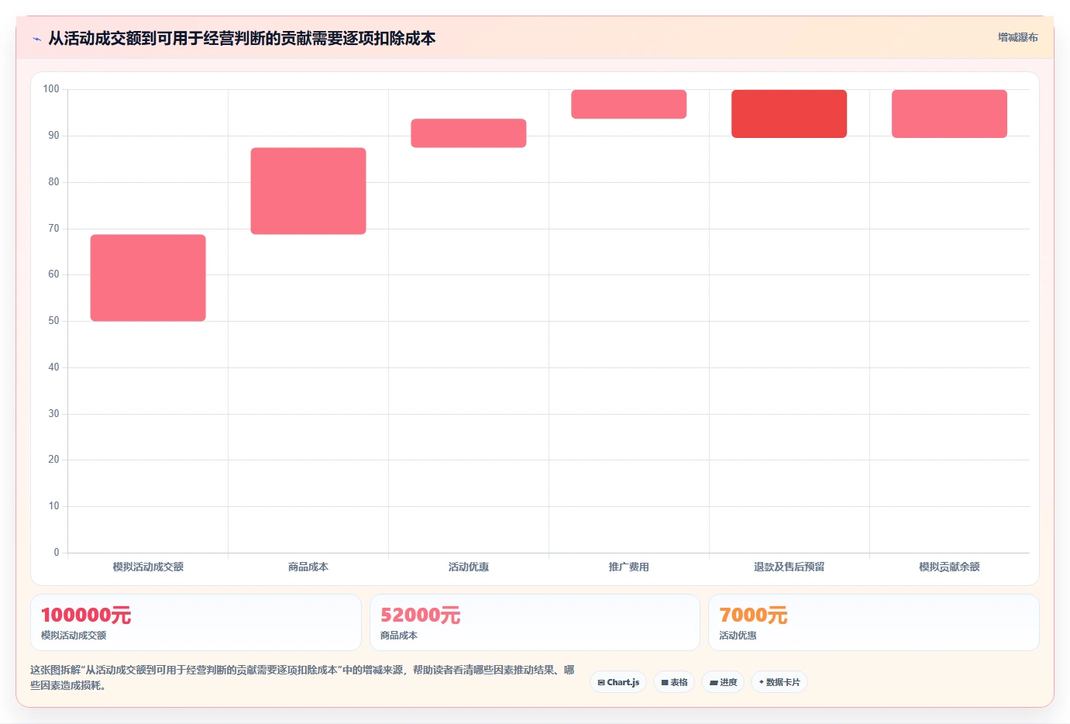
Task: Click the x-axis label 活动优惠
Action: tap(469, 567)
